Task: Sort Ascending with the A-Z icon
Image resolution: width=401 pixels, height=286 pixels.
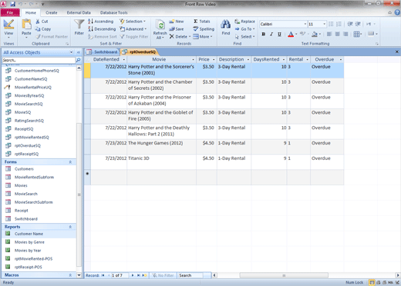Action: (x=90, y=22)
